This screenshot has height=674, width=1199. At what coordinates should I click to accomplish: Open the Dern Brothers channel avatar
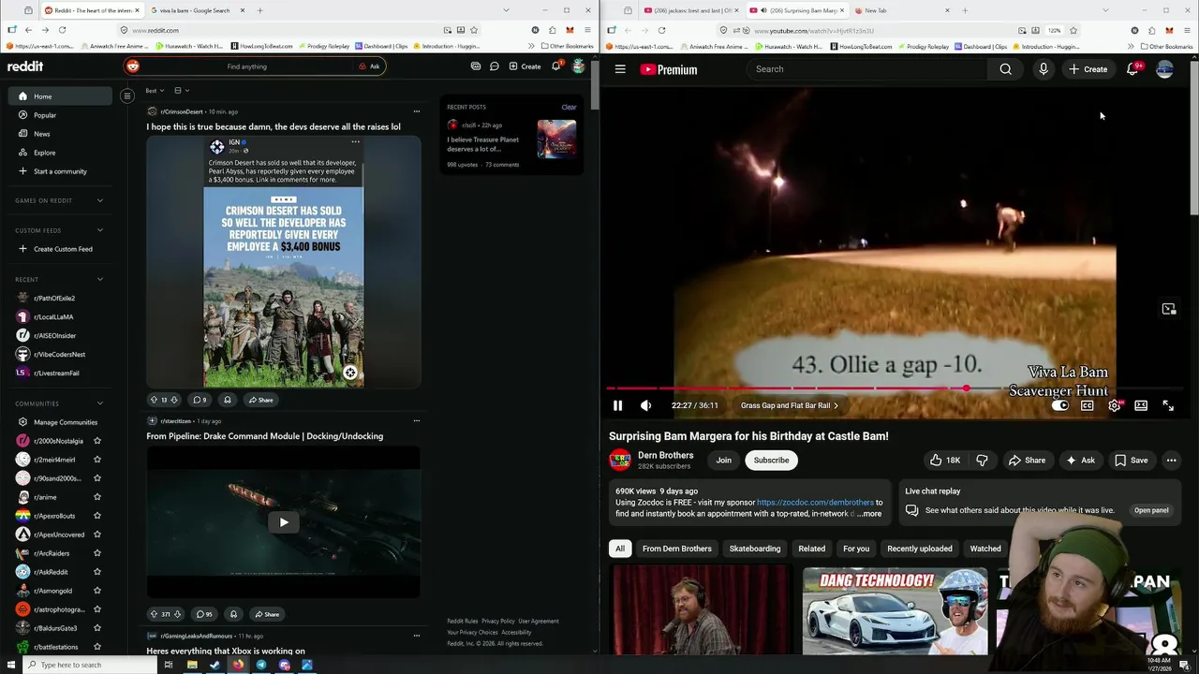(x=620, y=460)
